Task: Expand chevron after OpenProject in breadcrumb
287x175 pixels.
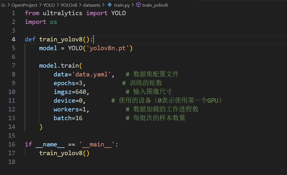Action: point(40,5)
